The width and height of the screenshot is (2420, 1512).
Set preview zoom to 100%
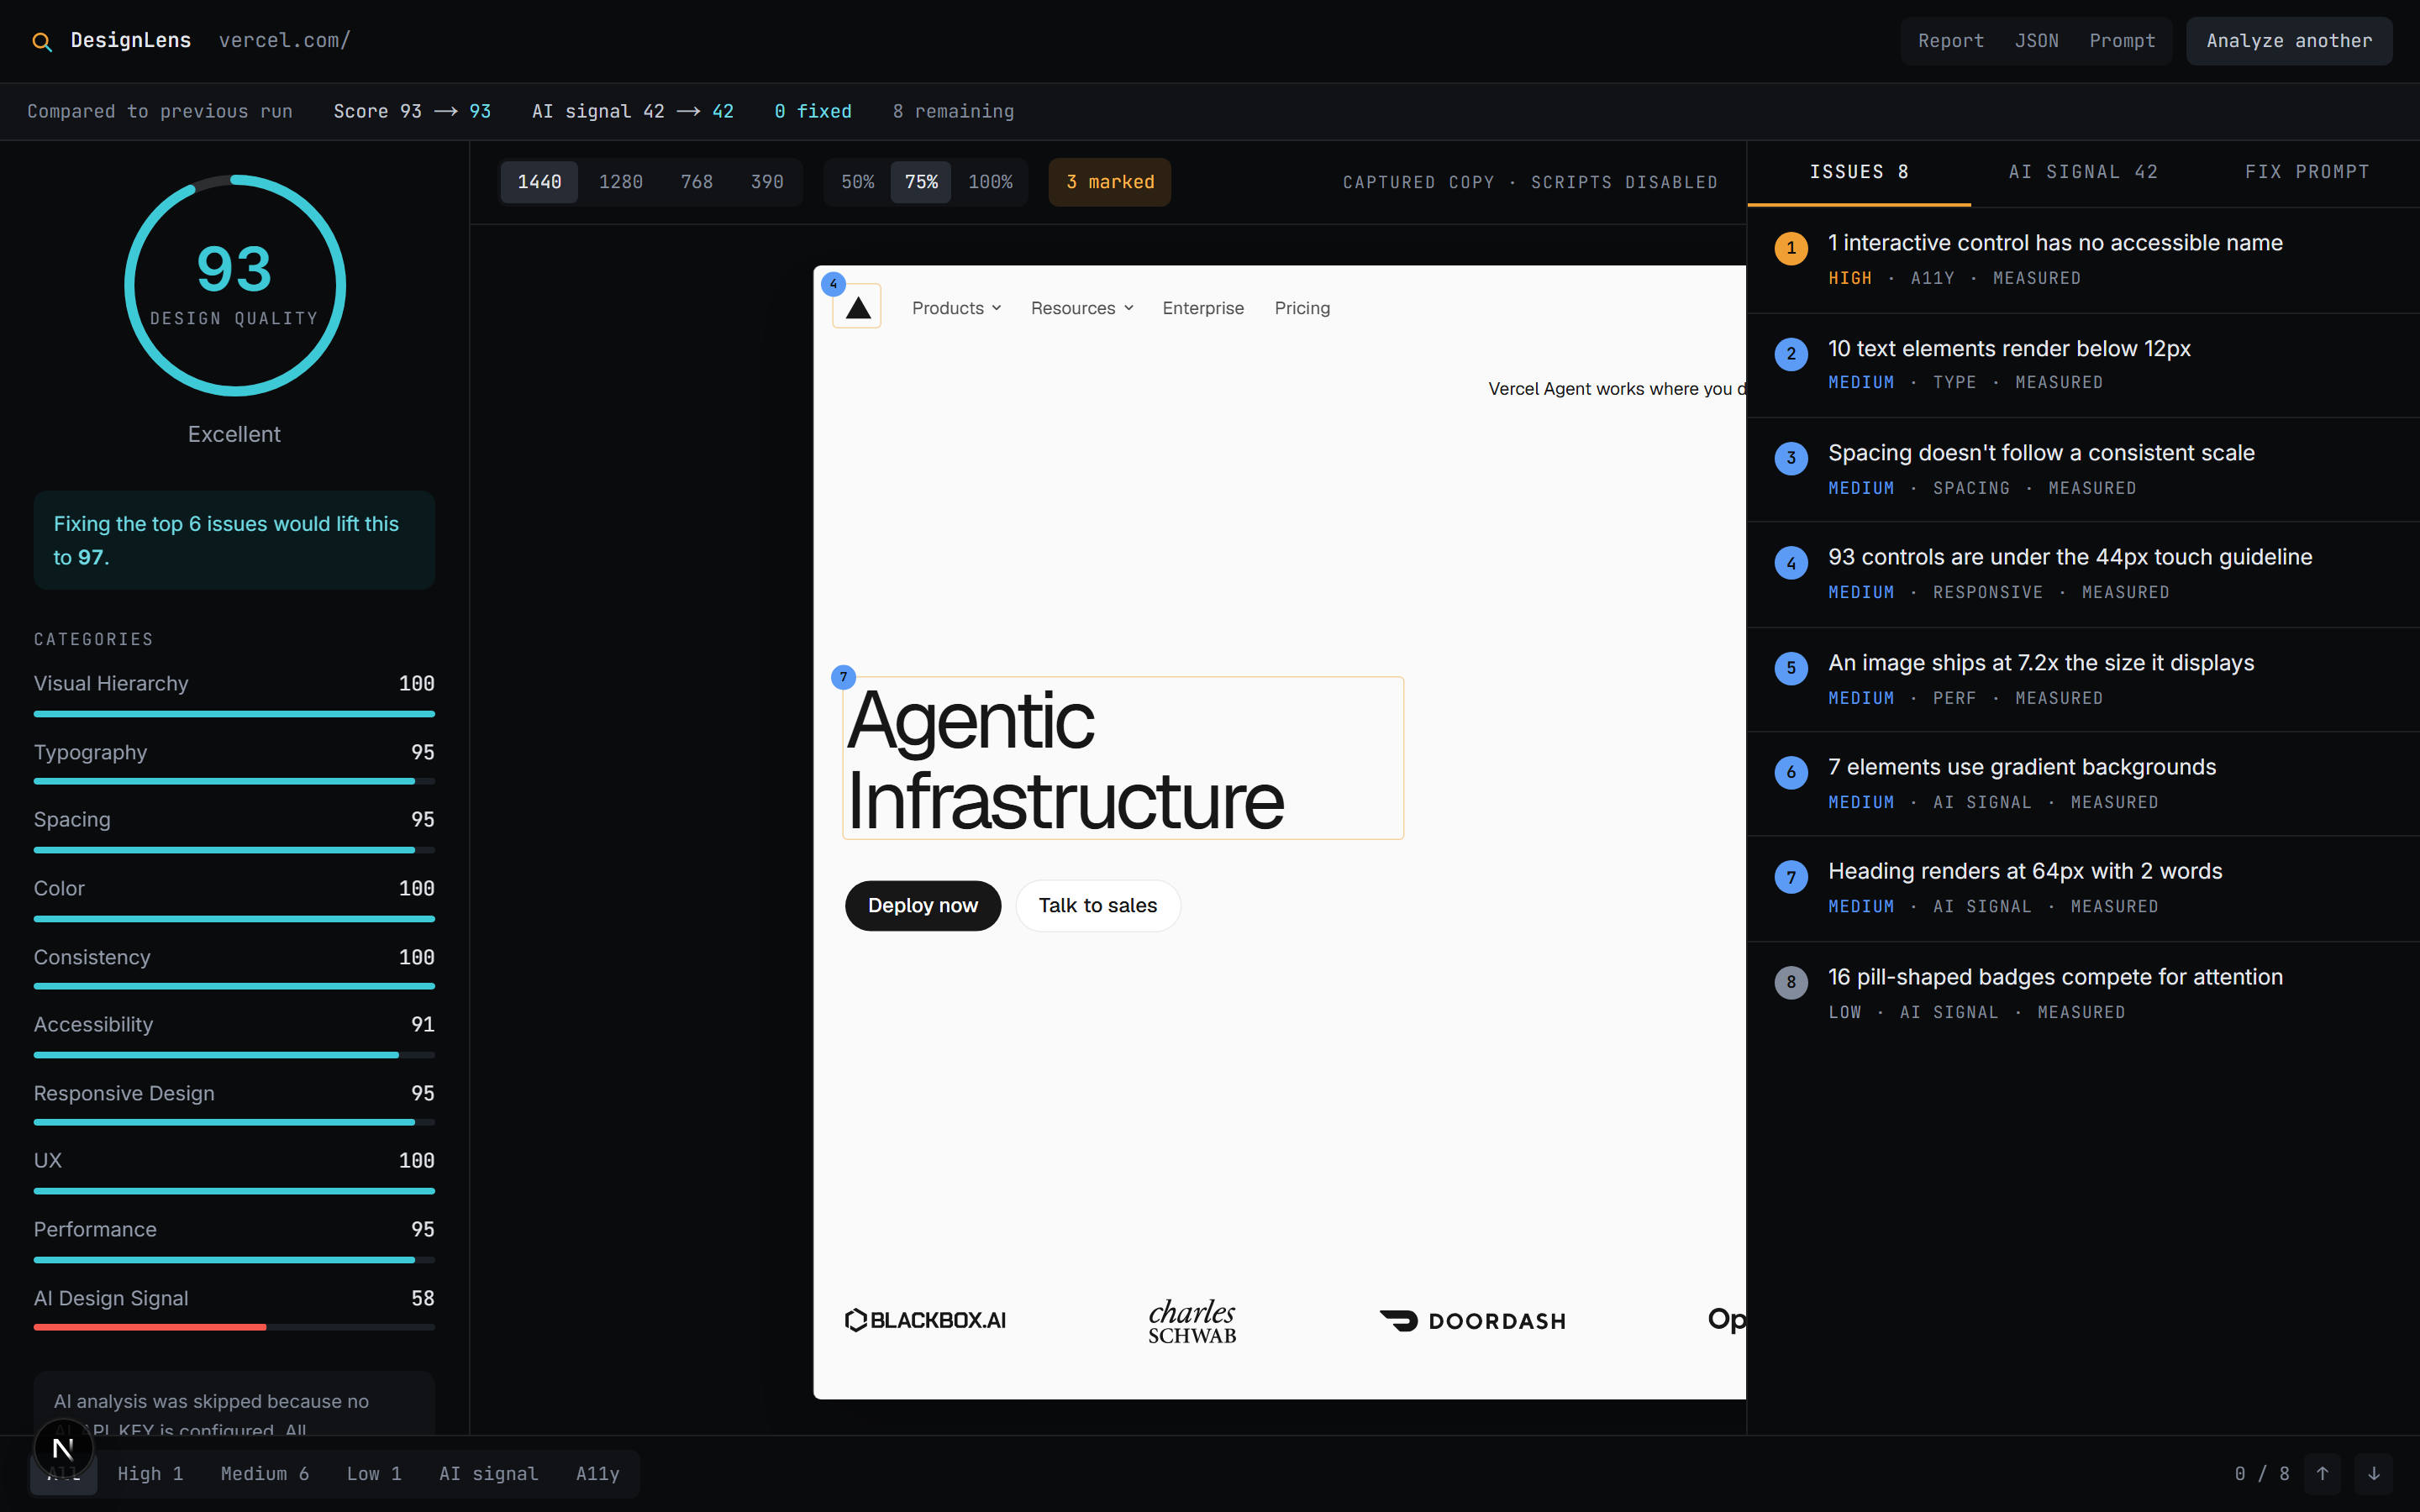click(x=990, y=182)
